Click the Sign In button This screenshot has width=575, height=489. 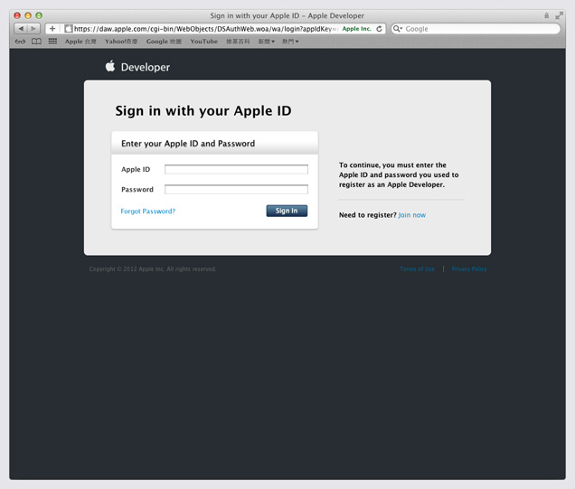point(287,211)
